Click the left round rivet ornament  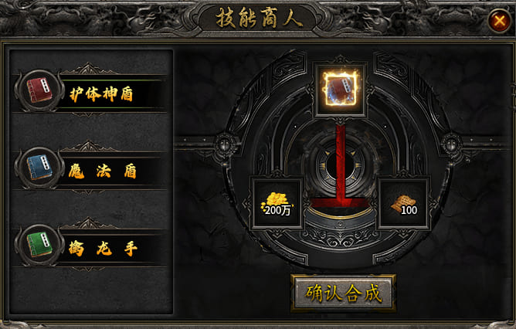pyautogui.click(x=225, y=144)
